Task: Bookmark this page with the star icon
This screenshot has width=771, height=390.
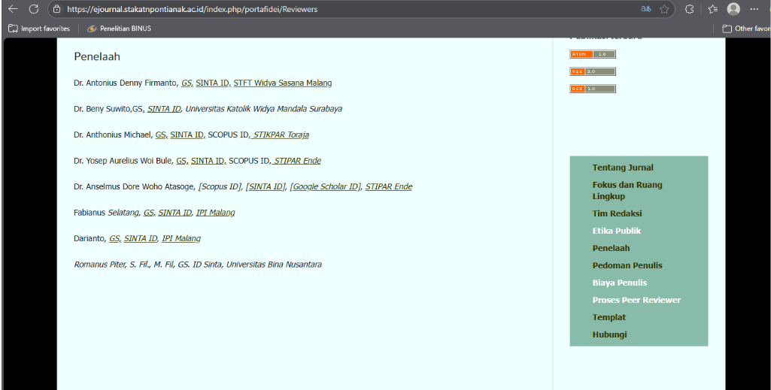Action: point(665,9)
